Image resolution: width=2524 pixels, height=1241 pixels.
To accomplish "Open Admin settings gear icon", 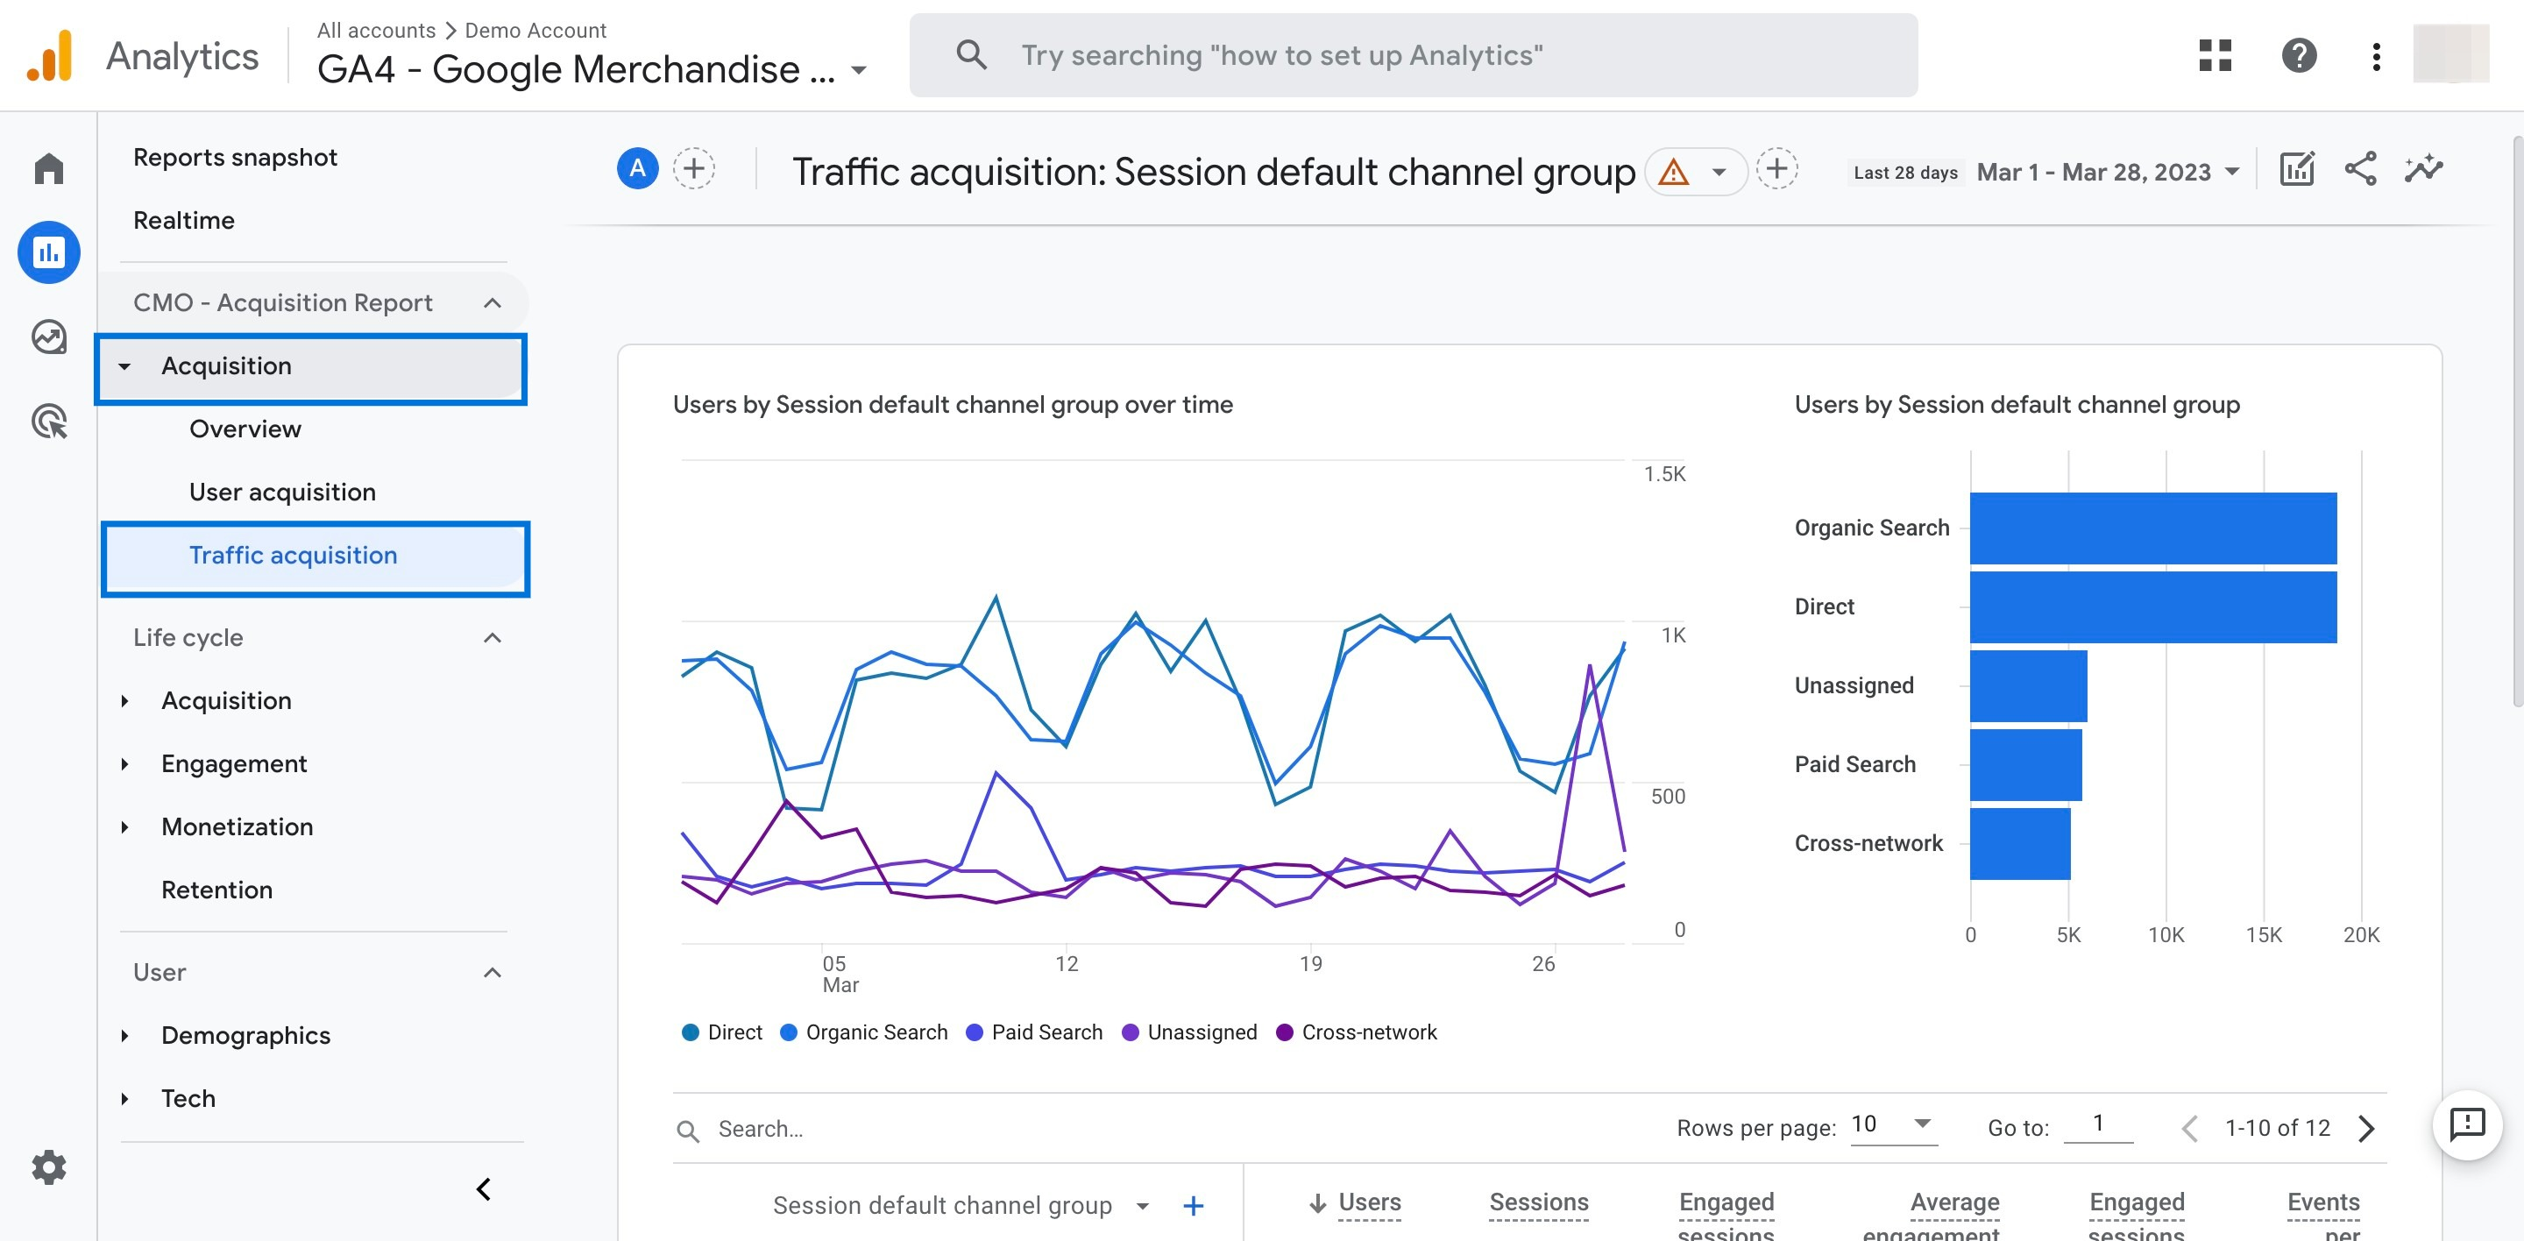I will pos(48,1167).
